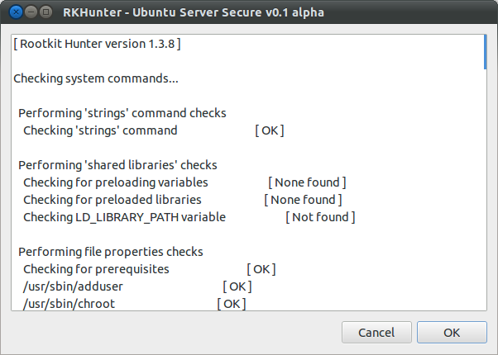Click the 'Checking system commands...' line
This screenshot has width=498, height=355.
[x=96, y=78]
